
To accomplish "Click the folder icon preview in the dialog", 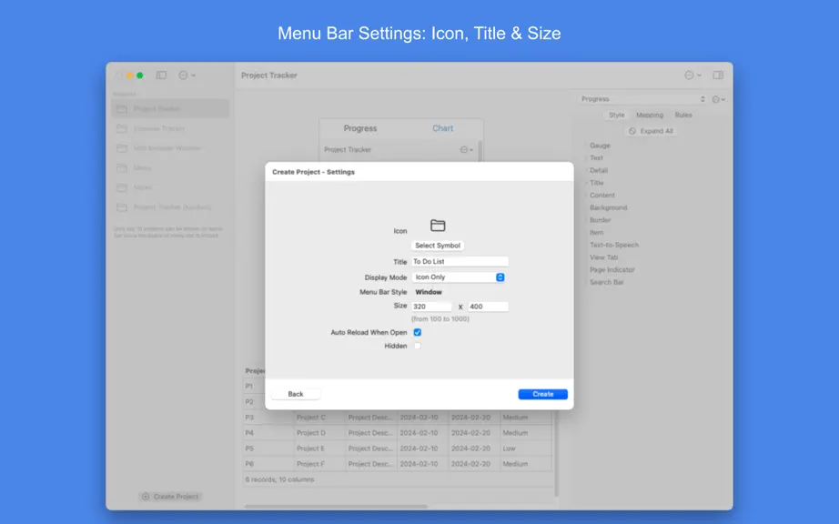I will point(438,225).
